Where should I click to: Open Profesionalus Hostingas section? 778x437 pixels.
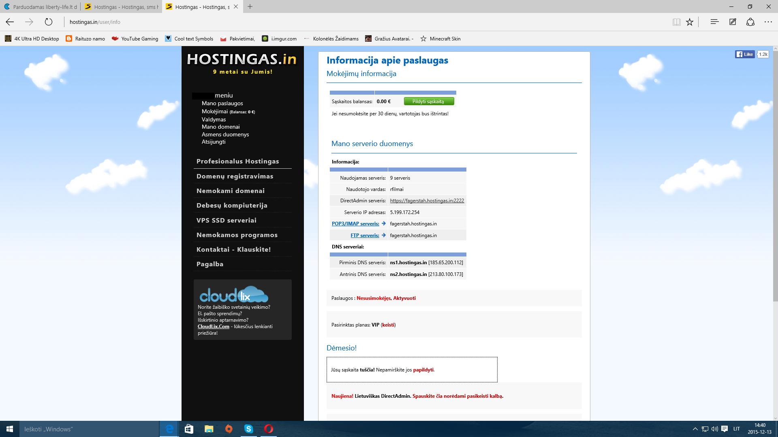[x=237, y=161]
